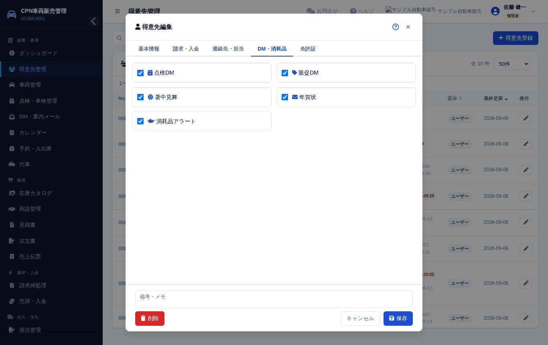Click the 商談管理 handshake icon in the sidebar

click(x=12, y=209)
